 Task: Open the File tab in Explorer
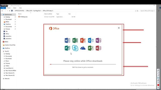(x=3, y=8)
